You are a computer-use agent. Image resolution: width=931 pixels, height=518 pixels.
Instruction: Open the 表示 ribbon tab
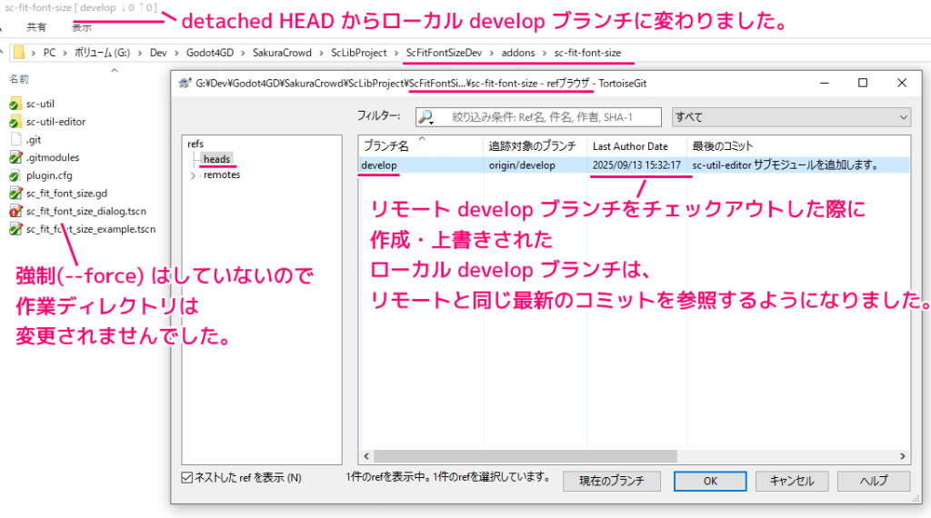(82, 27)
